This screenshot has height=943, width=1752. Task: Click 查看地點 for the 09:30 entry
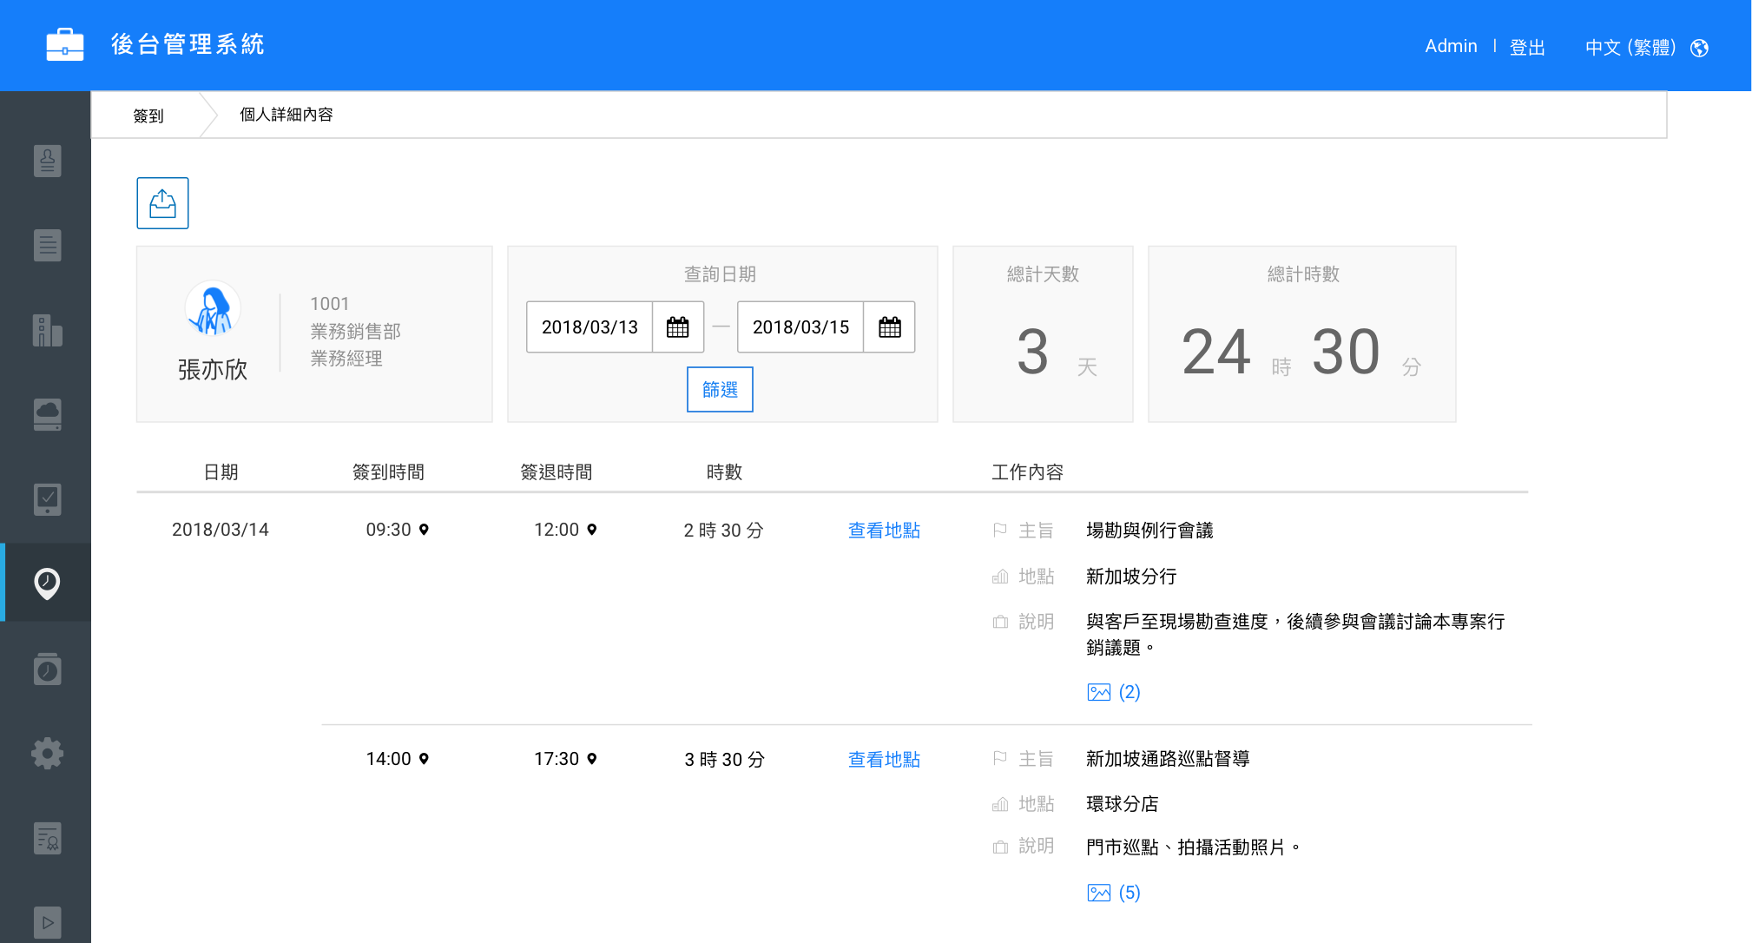tap(884, 531)
